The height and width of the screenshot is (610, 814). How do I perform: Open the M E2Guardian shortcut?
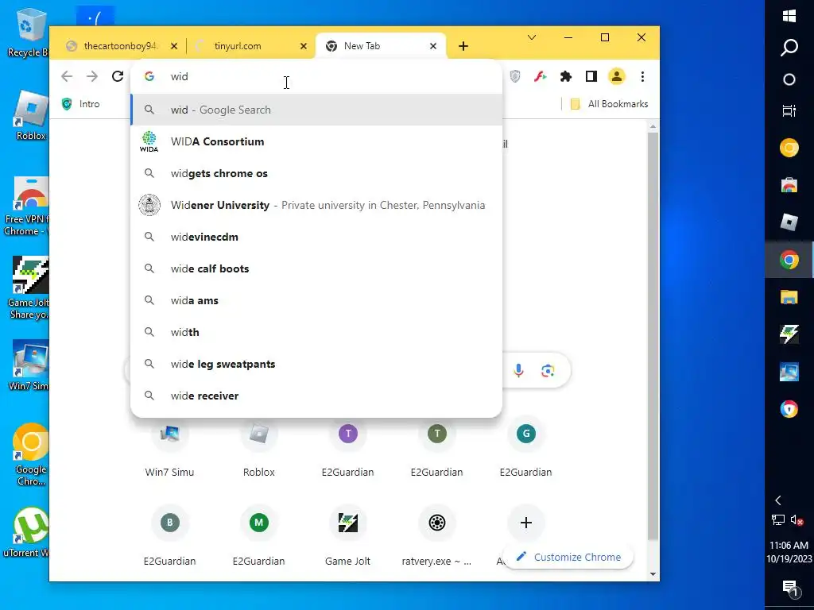coord(258,537)
